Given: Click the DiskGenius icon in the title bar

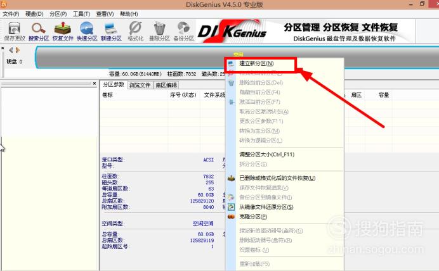Looking at the screenshot, I should coord(3,4).
